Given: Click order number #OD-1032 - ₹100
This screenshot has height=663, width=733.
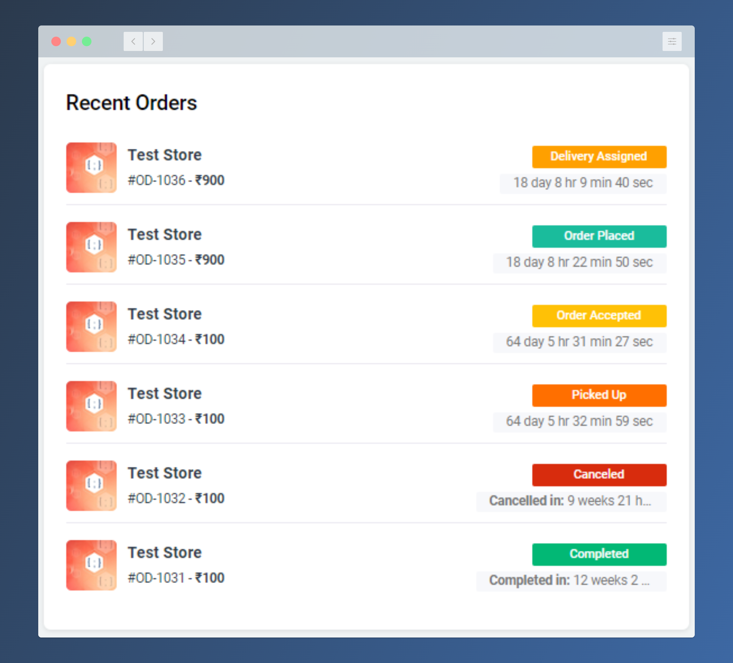Looking at the screenshot, I should coord(176,498).
